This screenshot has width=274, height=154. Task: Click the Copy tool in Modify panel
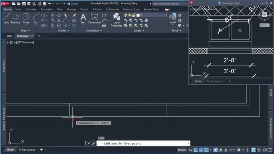pos(53,21)
